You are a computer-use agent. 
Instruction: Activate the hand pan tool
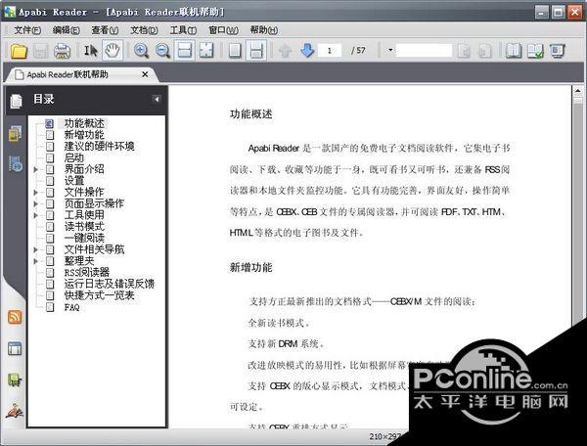[112, 51]
